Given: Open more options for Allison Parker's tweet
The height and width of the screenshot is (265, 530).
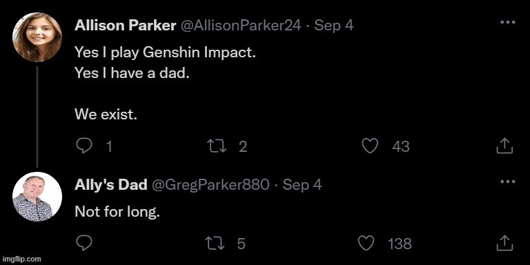Looking at the screenshot, I should point(507,22).
